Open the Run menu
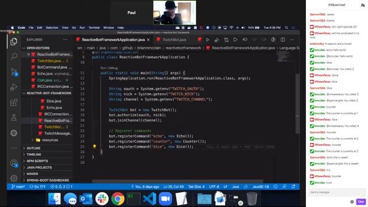The height and width of the screenshot is (207, 368). click(82, 28)
